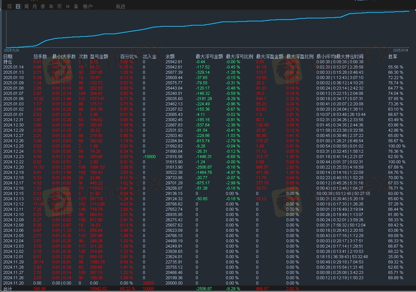This screenshot has height=292, width=416.
Task: Click profit amount 1980.79
Action: (97, 262)
